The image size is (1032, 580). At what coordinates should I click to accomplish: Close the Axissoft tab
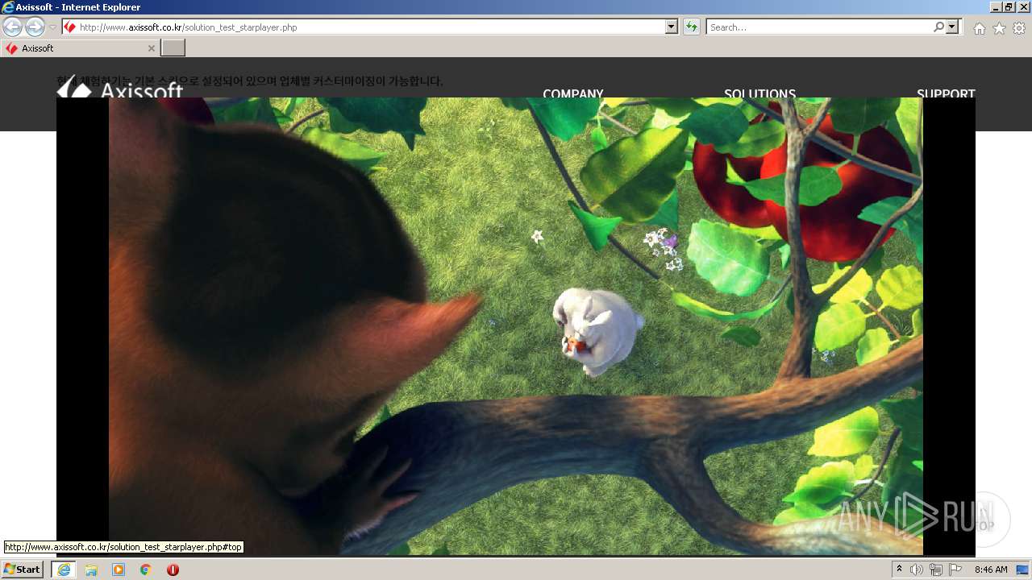(x=151, y=48)
